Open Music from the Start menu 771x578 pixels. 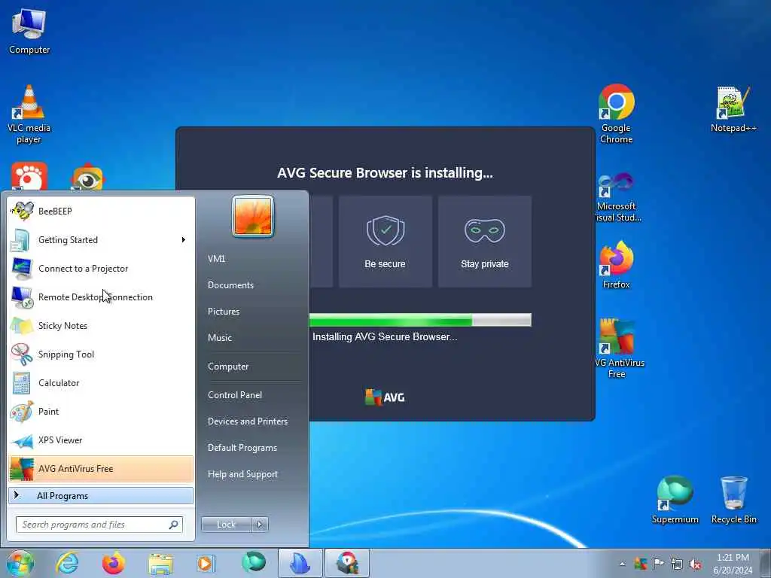pyautogui.click(x=220, y=338)
